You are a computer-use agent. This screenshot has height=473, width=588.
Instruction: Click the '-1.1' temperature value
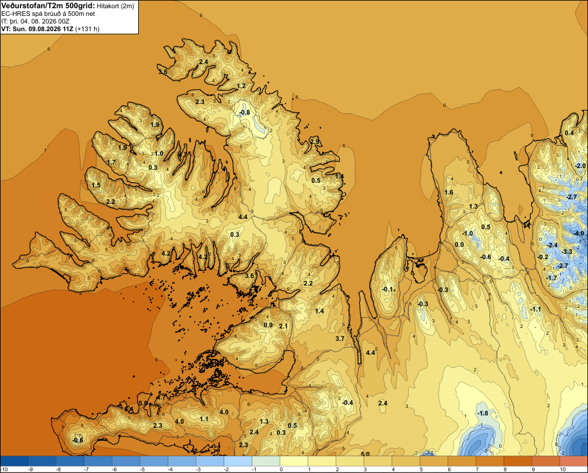coord(536,309)
